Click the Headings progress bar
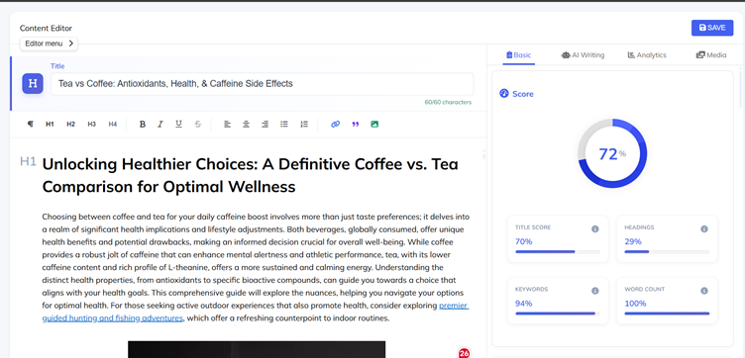The height and width of the screenshot is (358, 745). [x=667, y=252]
